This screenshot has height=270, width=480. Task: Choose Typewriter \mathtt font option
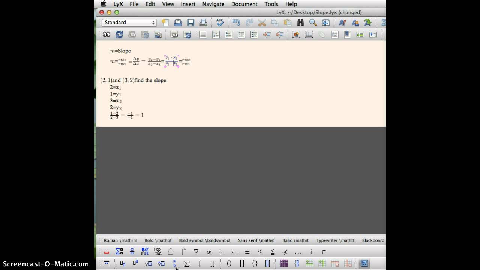click(335, 240)
